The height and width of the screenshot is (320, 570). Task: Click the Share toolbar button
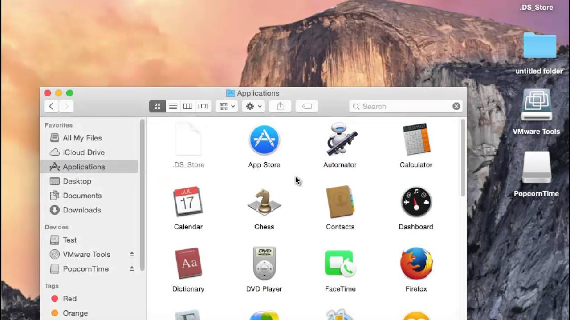coord(280,106)
